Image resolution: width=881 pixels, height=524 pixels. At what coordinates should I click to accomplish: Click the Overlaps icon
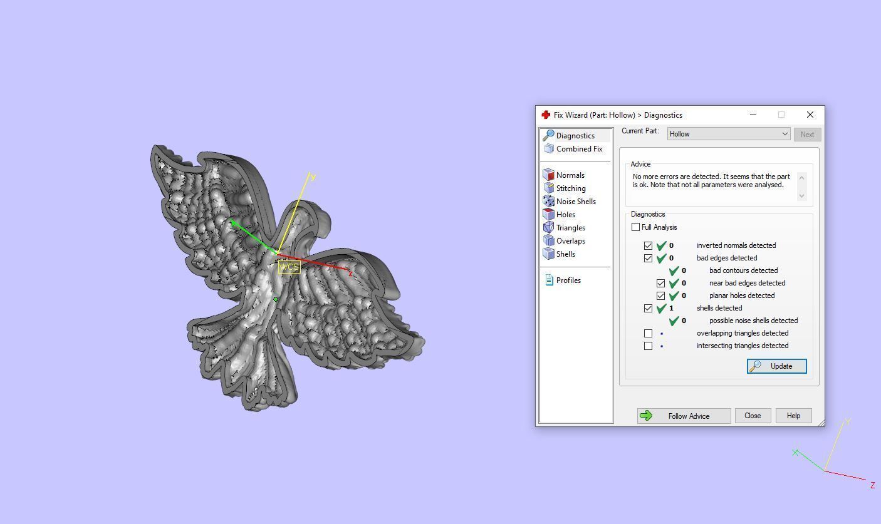pyautogui.click(x=548, y=240)
